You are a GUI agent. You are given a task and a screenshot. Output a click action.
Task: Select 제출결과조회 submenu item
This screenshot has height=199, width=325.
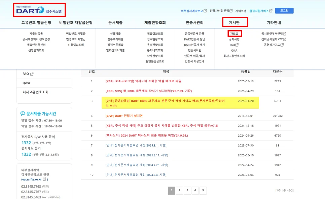click(155, 34)
